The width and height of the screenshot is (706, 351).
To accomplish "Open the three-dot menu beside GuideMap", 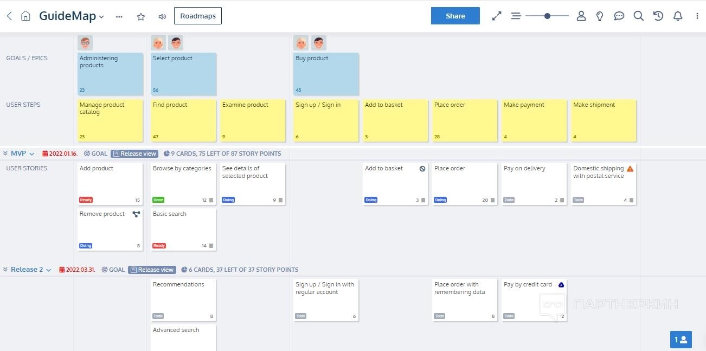I will pyautogui.click(x=119, y=16).
